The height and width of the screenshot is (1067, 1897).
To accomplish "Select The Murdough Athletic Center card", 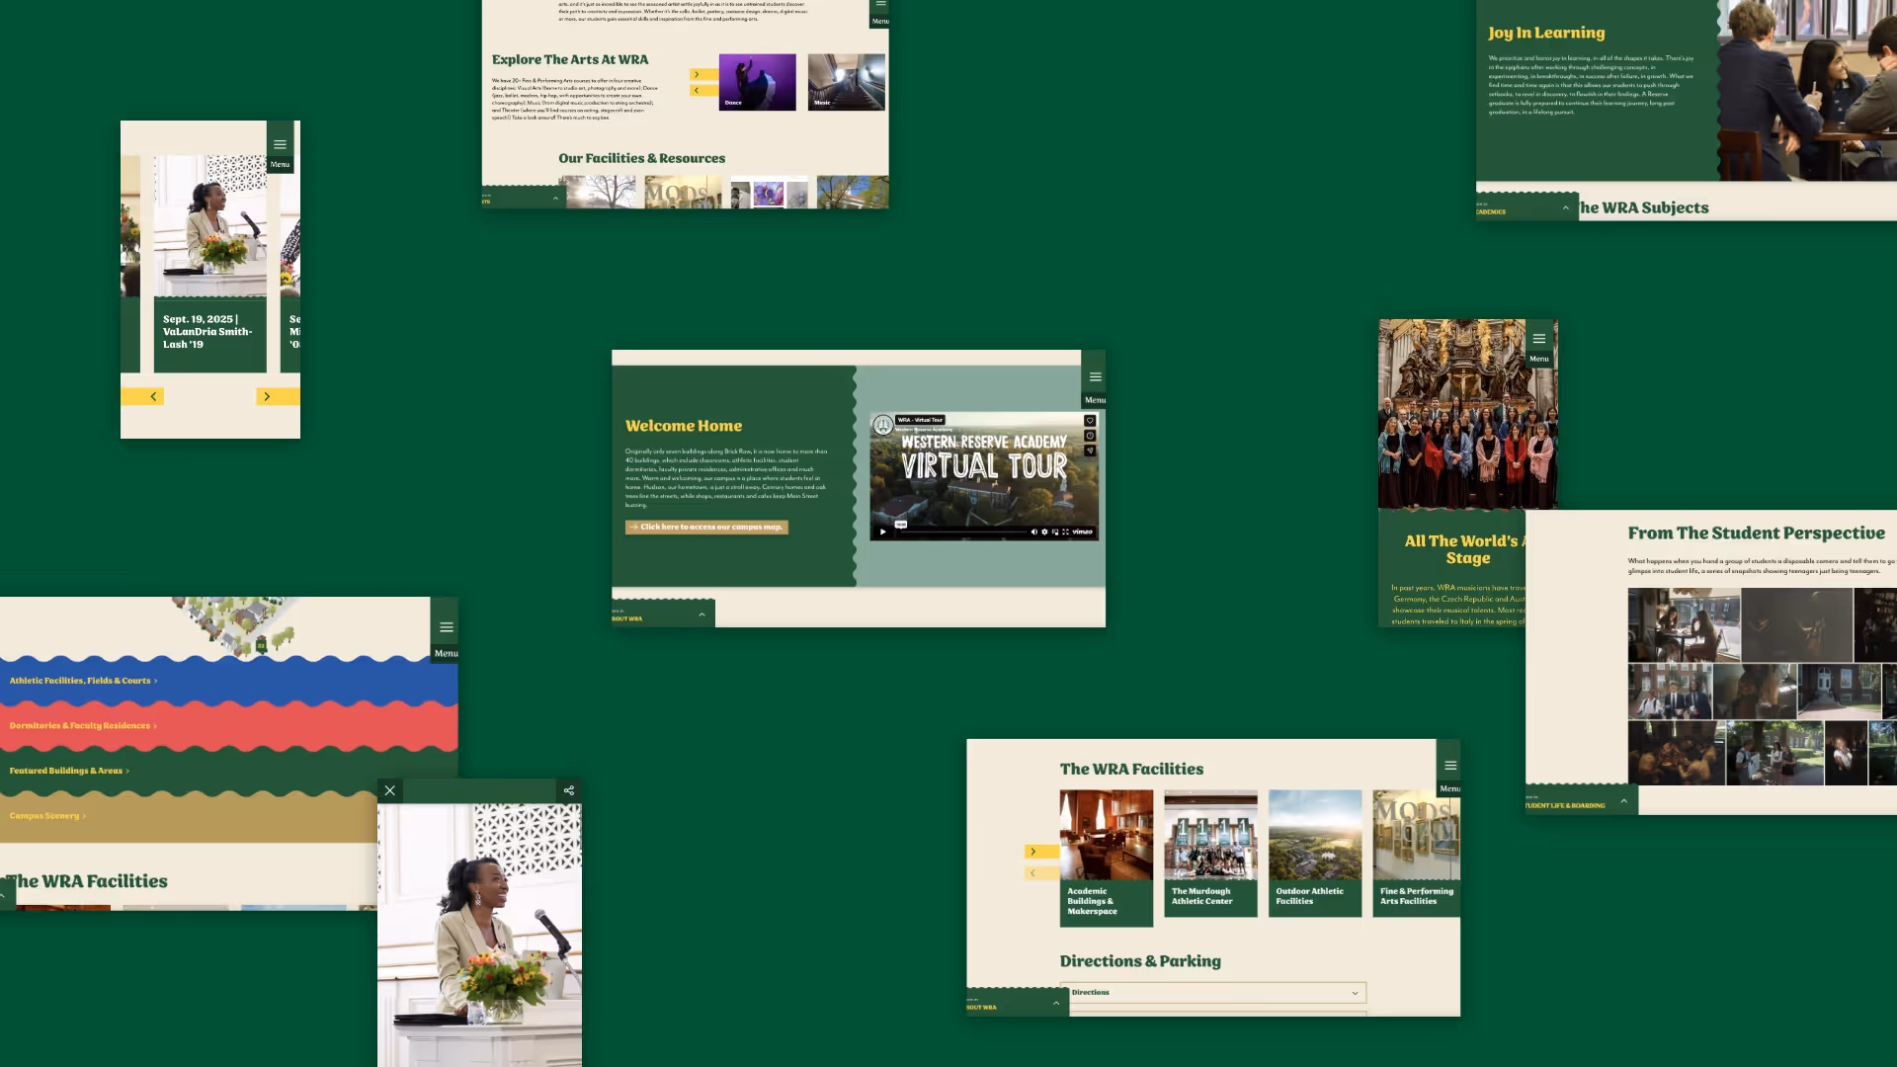I will coord(1210,853).
